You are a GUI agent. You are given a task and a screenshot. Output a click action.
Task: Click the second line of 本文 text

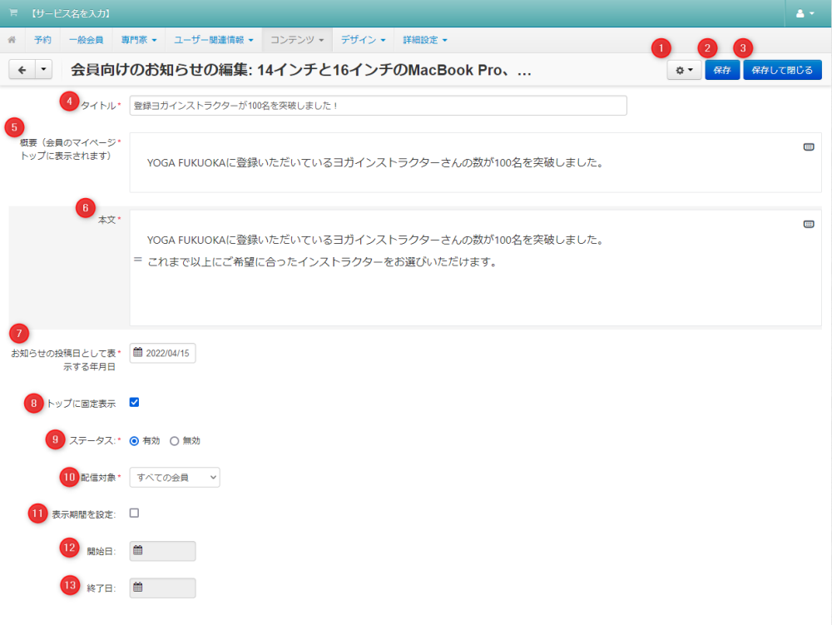(322, 262)
